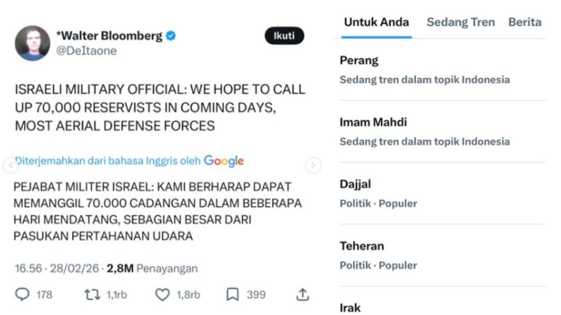Click the share upload icon
The width and height of the screenshot is (561, 315).
(302, 294)
